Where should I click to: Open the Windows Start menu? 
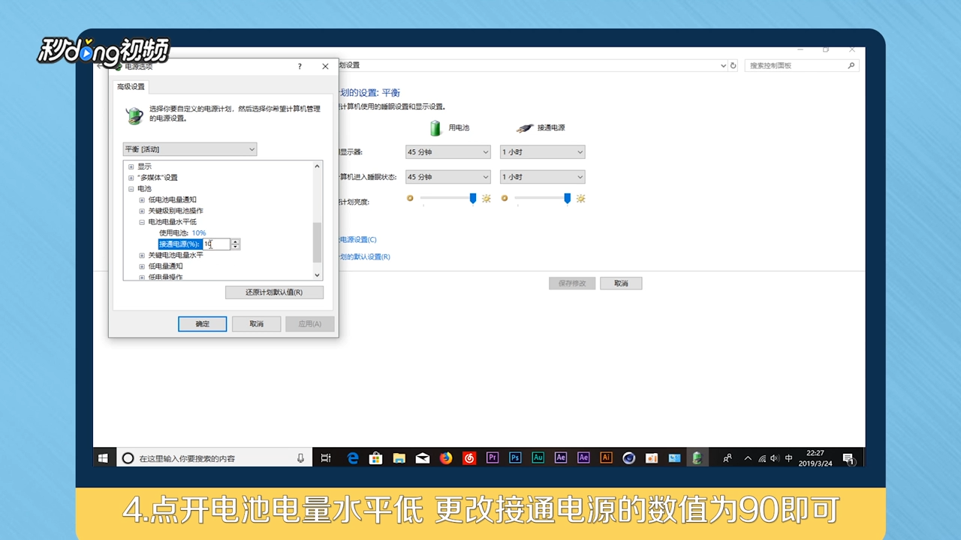[x=103, y=457]
